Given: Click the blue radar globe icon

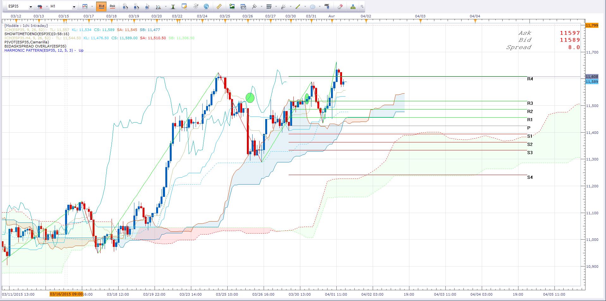Looking at the screenshot, I should click(x=206, y=6).
